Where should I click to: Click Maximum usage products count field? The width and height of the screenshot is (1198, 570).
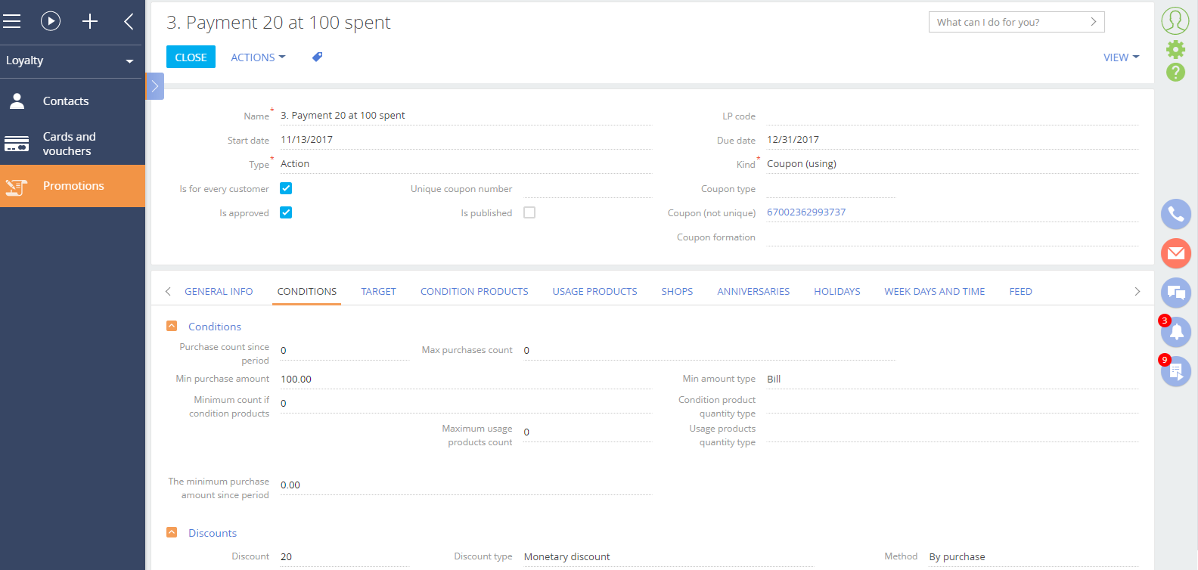coord(588,432)
